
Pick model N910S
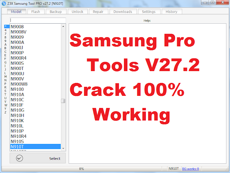coord(35,141)
